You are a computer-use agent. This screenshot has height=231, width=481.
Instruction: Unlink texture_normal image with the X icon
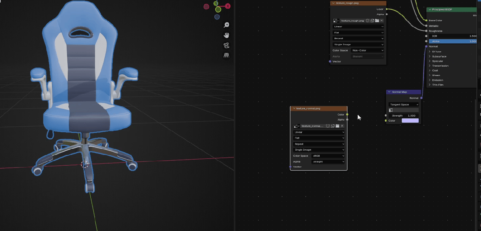342,126
